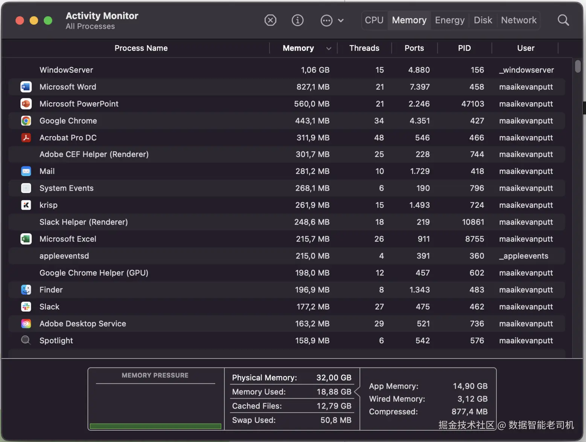Expand the chevron beside the ellipsis button

pos(341,21)
